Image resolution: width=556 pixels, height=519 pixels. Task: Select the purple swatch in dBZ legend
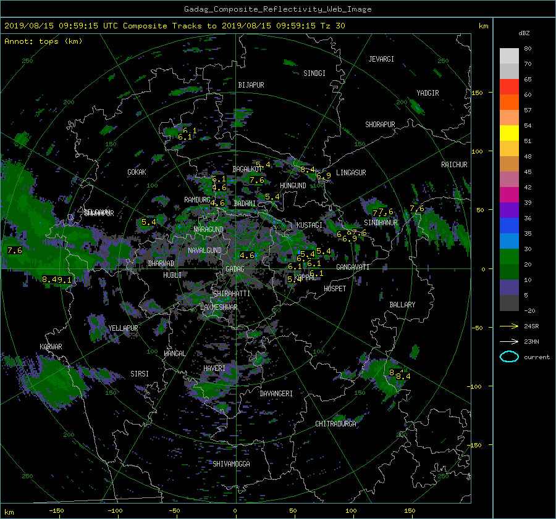point(509,210)
